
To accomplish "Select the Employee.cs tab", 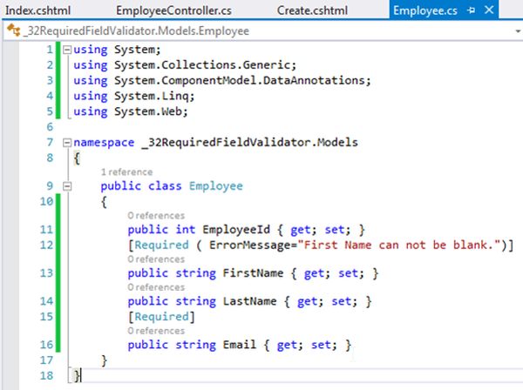I will point(425,10).
